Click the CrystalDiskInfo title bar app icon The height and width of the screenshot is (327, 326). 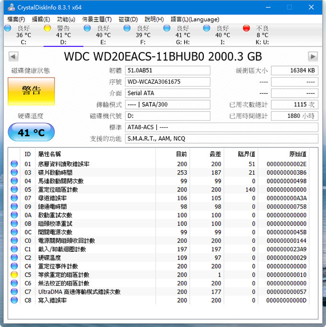(12, 7)
